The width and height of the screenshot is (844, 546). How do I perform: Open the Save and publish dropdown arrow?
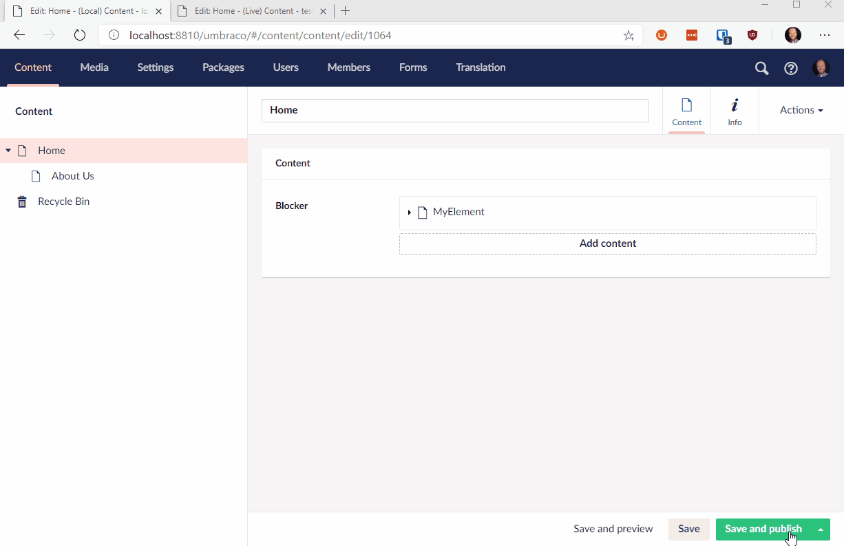click(820, 529)
